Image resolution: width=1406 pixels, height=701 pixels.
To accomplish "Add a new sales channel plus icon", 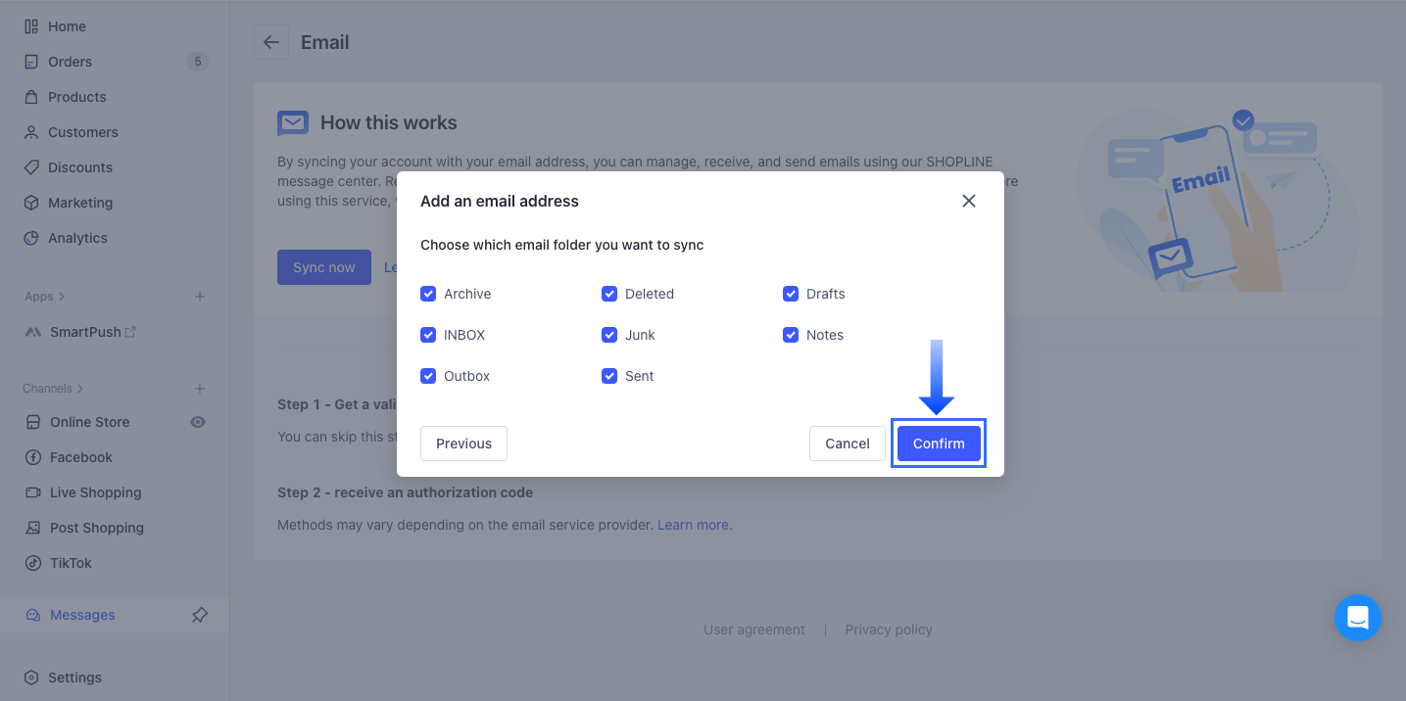I will click(200, 389).
